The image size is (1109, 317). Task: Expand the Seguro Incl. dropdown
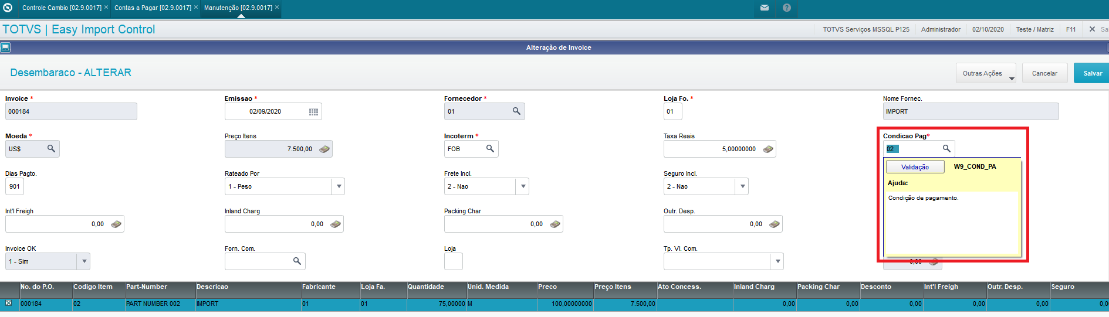(742, 186)
